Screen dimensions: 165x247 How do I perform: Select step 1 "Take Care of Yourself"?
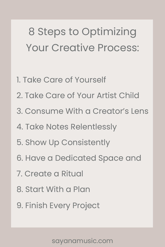(61, 80)
